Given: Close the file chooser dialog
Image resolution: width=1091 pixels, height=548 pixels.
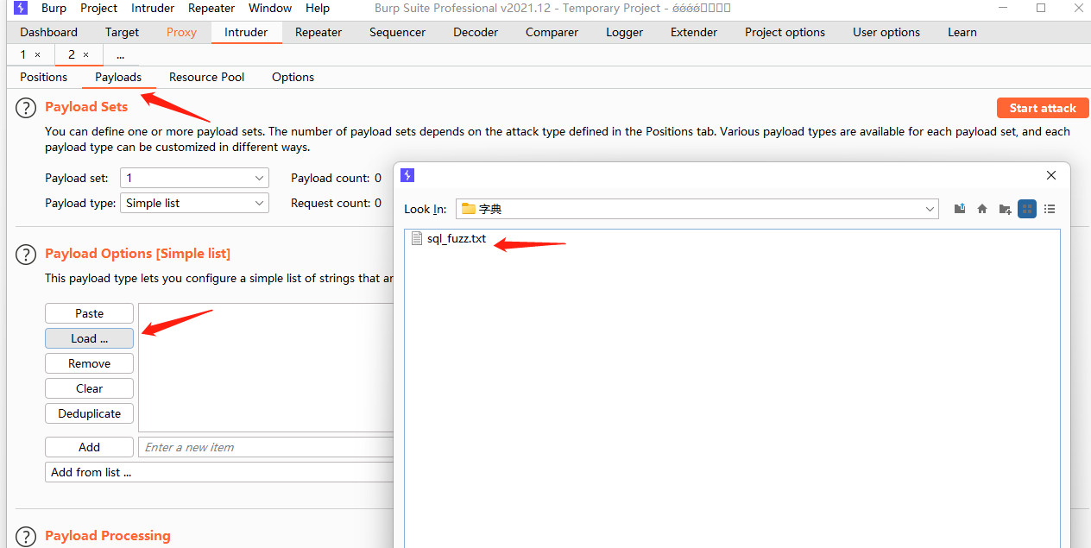Looking at the screenshot, I should (1051, 175).
